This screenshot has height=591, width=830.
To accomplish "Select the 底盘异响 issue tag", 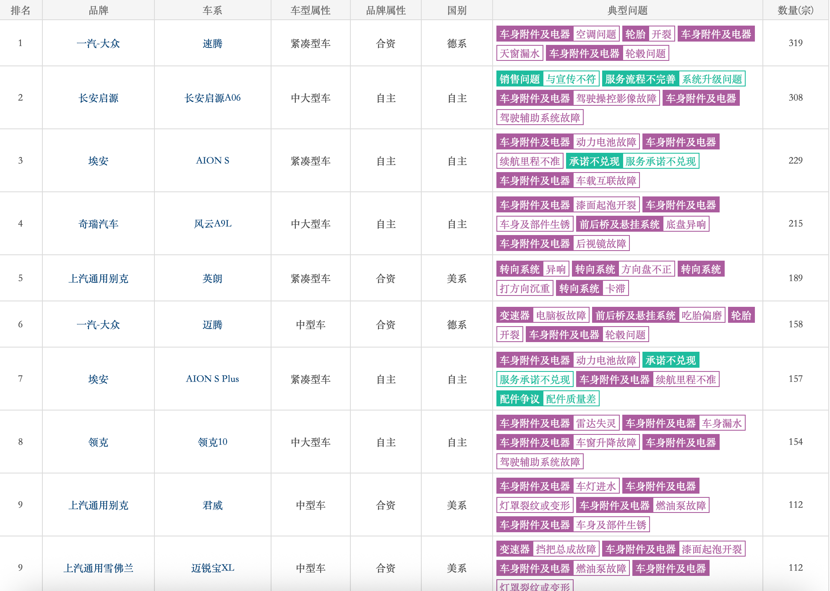I will tap(686, 224).
